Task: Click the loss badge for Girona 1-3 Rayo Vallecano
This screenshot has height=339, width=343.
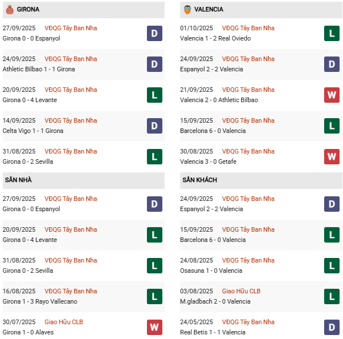Action: (x=154, y=297)
